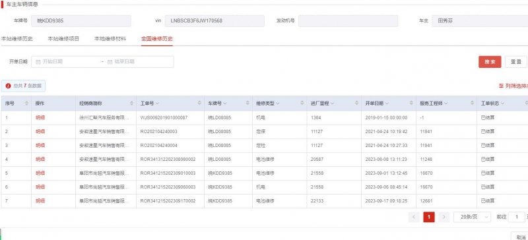This screenshot has height=240, width=528.
Task: Switch to the 本站维修项目 tab
Action: click(63, 39)
